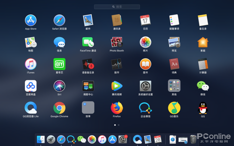Viewport: 234px width, 146px height.
Task: Open QQ浏览器 Lite in Launchpad grid
Action: pyautogui.click(x=31, y=108)
